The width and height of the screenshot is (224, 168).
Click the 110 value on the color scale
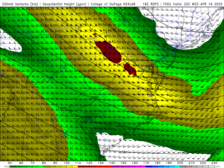(78, 163)
